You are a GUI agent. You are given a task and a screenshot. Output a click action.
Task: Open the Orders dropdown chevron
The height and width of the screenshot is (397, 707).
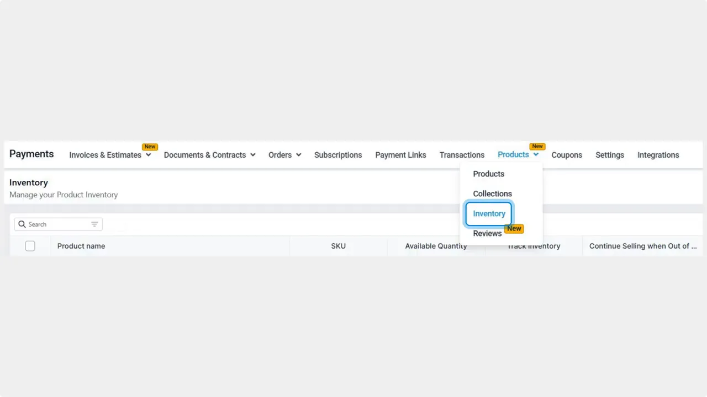coord(298,155)
